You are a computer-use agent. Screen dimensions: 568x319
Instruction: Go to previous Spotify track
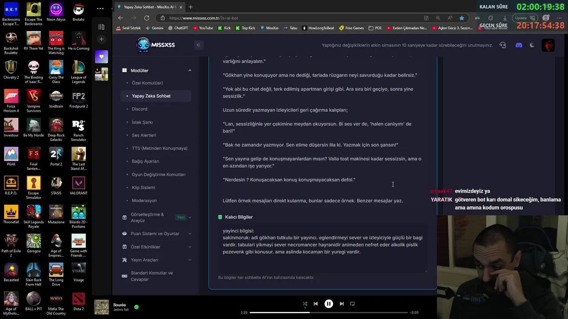point(316,304)
